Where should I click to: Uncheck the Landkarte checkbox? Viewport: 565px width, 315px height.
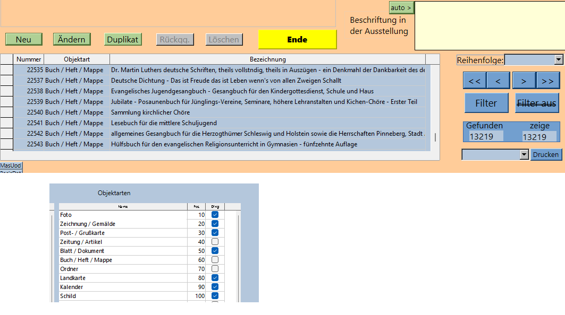(215, 278)
